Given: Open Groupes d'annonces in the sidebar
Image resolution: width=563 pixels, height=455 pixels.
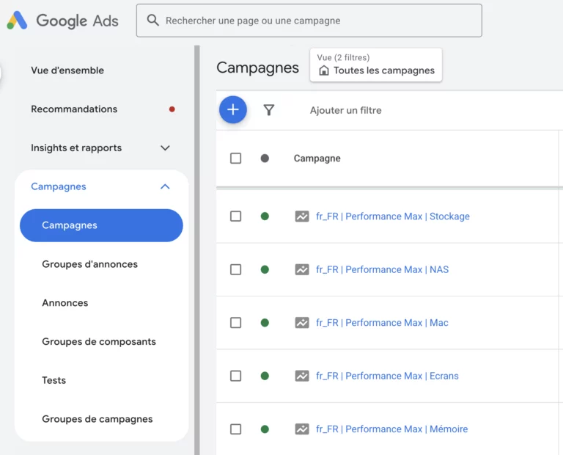Looking at the screenshot, I should tap(89, 264).
